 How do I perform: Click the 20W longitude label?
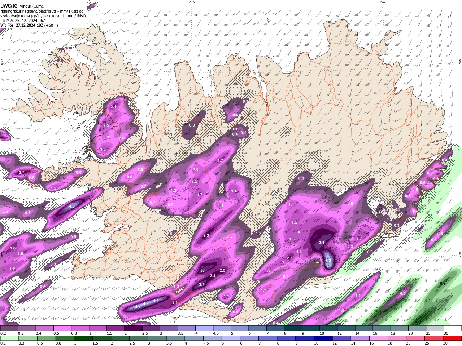[x=192, y=2]
